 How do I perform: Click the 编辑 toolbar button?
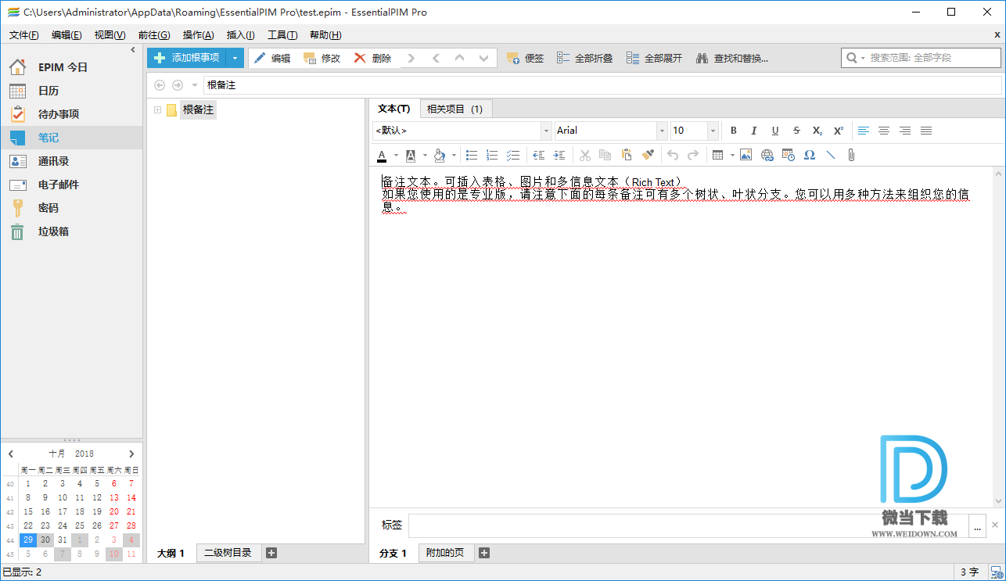click(272, 58)
